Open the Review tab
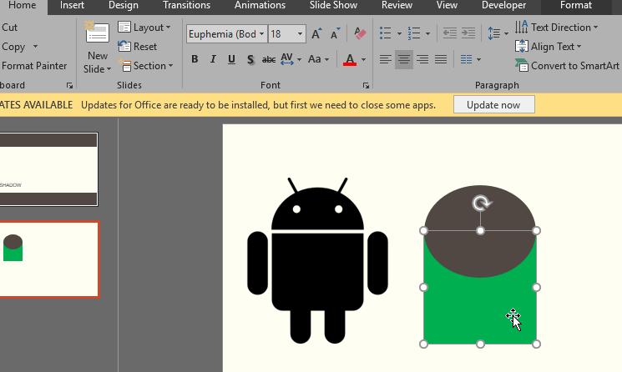The height and width of the screenshot is (372, 622). tap(397, 5)
